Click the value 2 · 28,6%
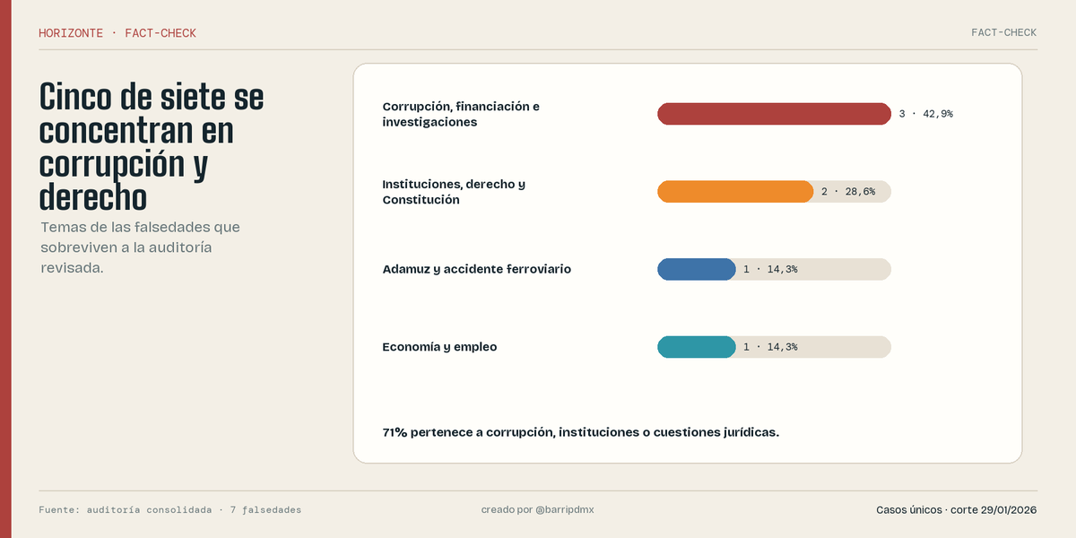Viewport: 1076px width, 538px height. point(848,192)
